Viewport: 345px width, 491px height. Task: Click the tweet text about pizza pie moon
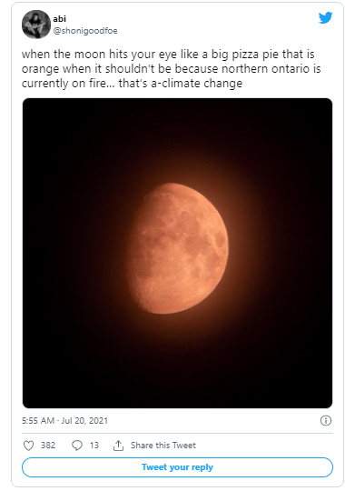[171, 69]
